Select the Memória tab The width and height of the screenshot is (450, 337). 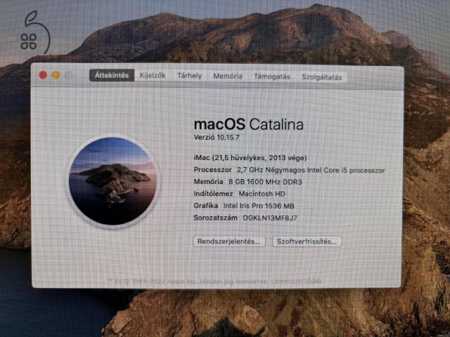(x=228, y=77)
